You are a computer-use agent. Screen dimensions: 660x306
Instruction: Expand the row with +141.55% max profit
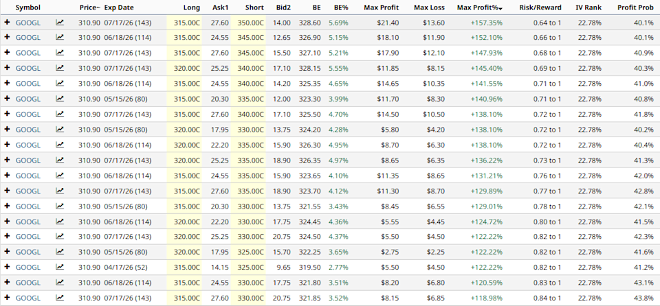coord(7,83)
